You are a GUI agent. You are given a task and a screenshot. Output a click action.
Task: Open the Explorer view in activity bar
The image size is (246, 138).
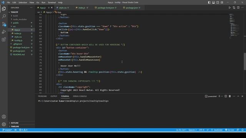pos(4,8)
